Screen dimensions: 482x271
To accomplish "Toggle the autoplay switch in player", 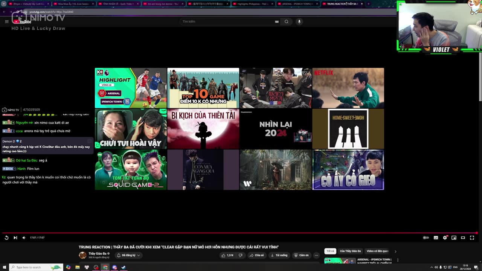I will 426,238.
